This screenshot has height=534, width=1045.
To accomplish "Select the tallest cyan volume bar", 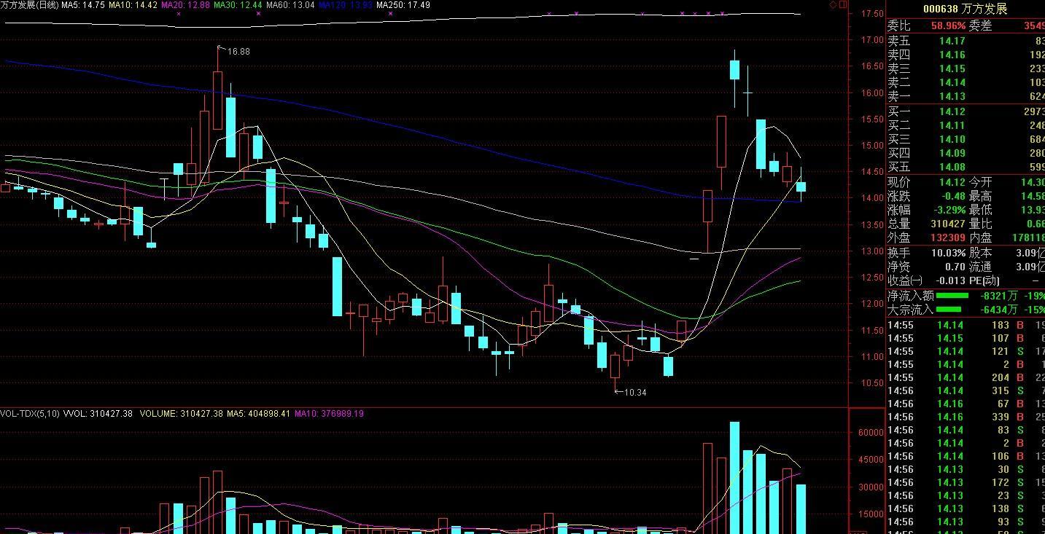I will point(734,478).
